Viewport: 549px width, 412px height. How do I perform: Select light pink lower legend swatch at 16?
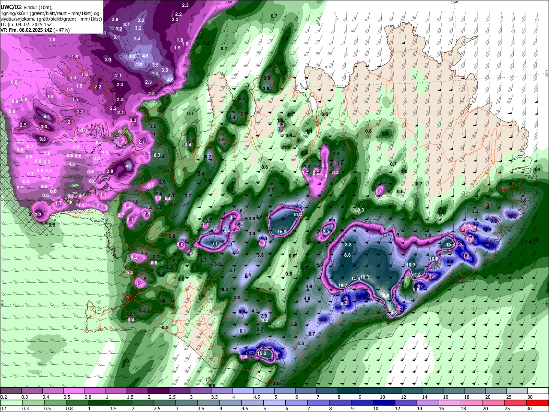click(449, 403)
